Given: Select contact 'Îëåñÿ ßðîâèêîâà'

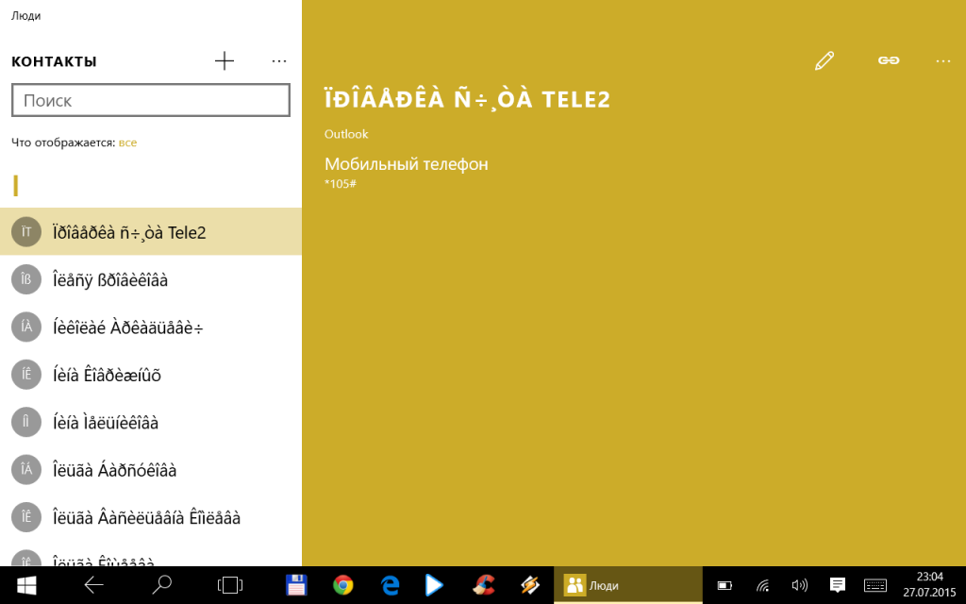Looking at the screenshot, I should pos(151,279).
